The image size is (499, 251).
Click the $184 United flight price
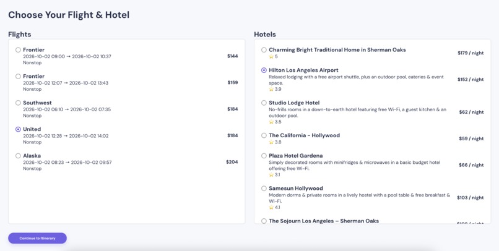click(233, 135)
